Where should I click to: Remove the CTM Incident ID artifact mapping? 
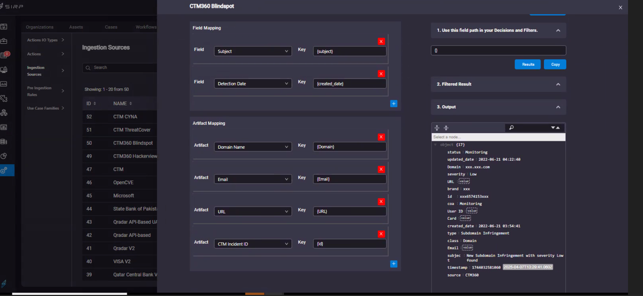[381, 234]
